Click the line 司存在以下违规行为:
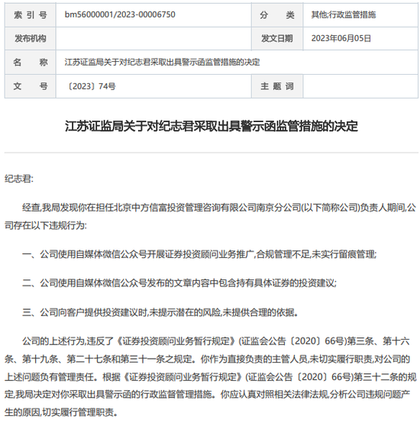Screen dimensions: 420x426 tap(46, 225)
